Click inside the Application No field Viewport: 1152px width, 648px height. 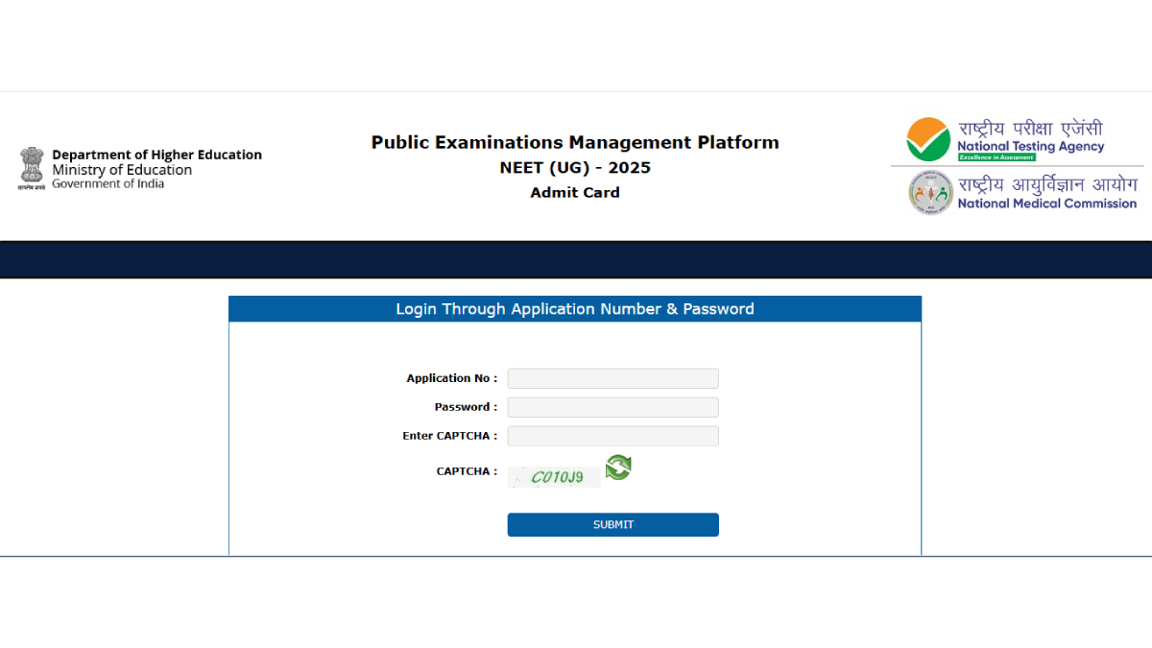(612, 378)
